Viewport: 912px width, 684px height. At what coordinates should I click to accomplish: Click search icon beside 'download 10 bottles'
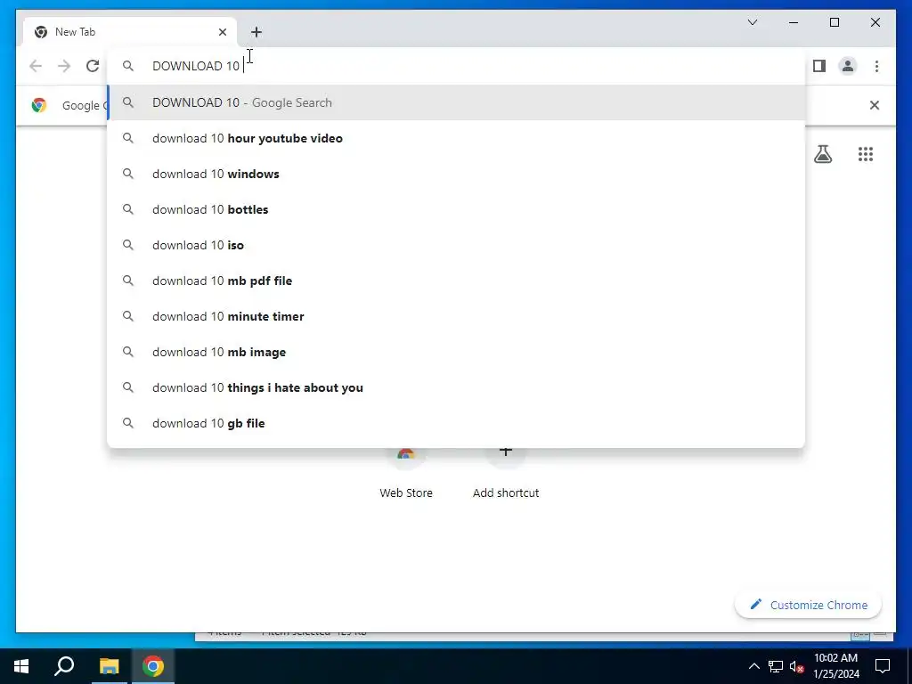click(128, 209)
